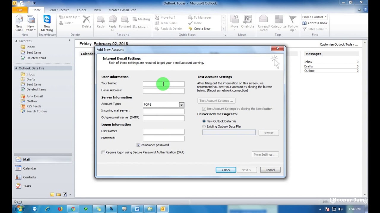
Task: Click the Reply icon
Action: click(x=101, y=22)
